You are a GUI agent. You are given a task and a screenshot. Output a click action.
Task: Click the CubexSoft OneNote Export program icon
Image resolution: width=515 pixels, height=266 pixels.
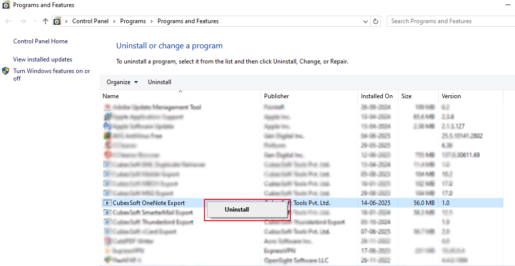tap(107, 203)
